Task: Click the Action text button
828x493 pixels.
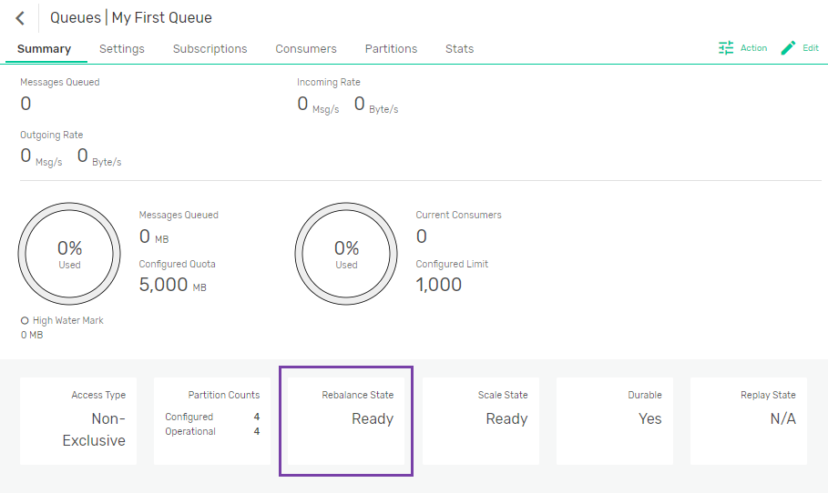Action: tap(753, 48)
